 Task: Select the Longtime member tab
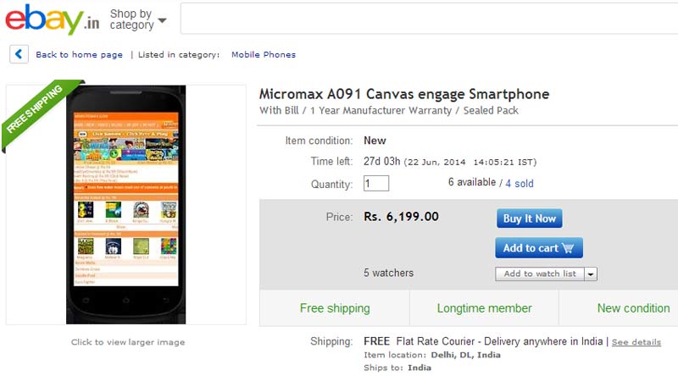click(x=484, y=308)
